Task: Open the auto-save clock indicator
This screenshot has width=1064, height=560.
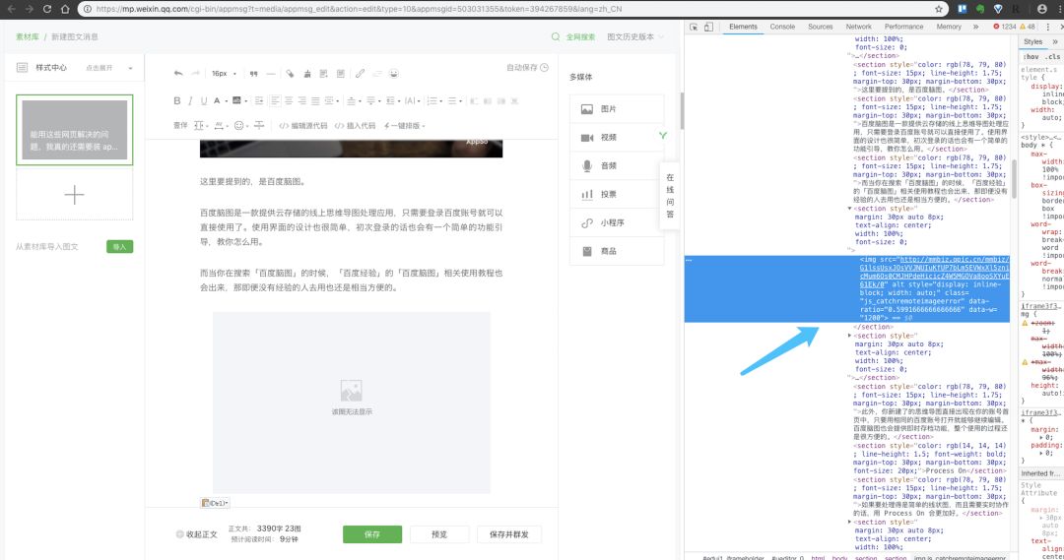Action: [x=544, y=67]
